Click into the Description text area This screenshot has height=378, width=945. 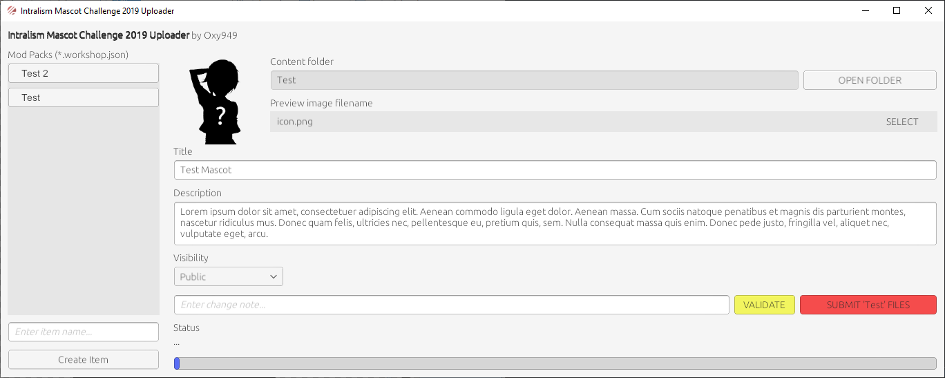click(555, 223)
